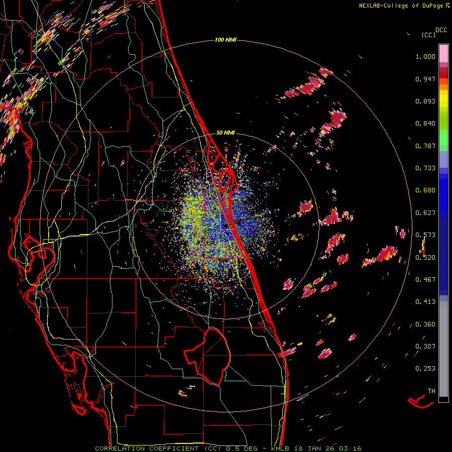Click the 0.360 legend value

point(425,324)
